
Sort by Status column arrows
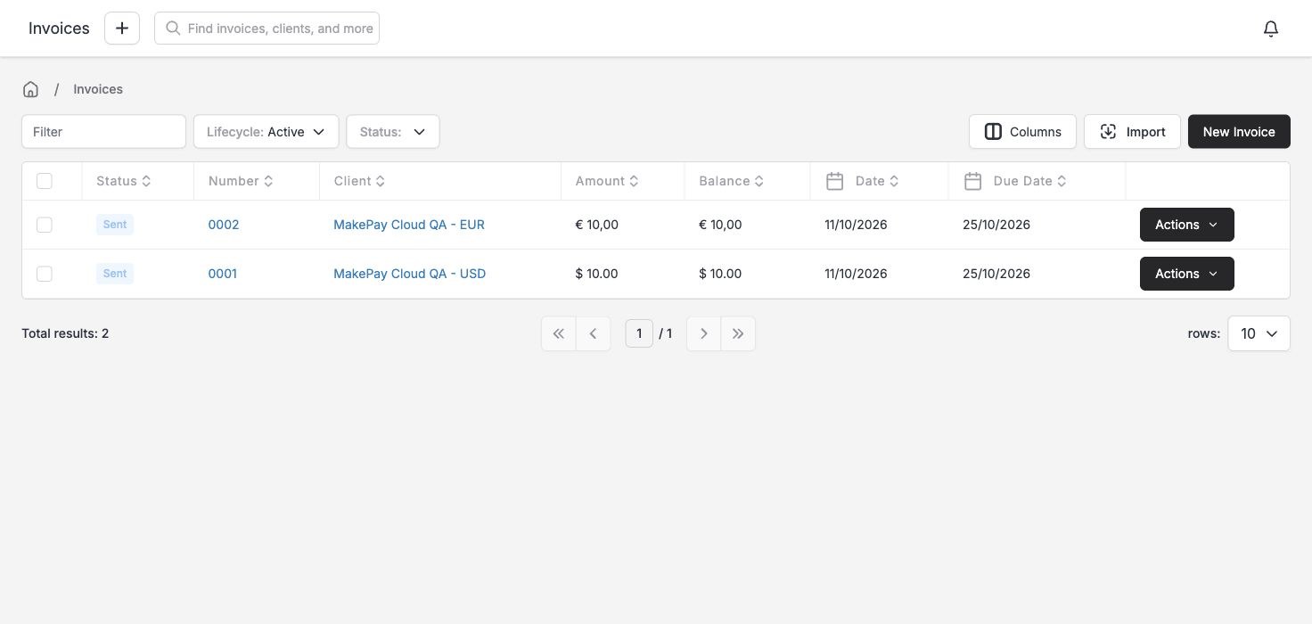click(146, 181)
